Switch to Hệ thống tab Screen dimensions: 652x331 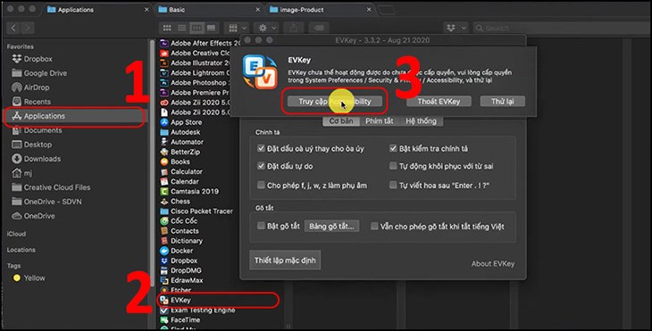point(421,120)
